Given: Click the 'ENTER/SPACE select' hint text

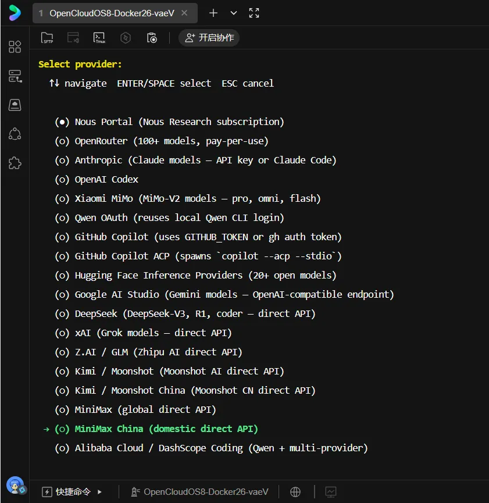Looking at the screenshot, I should [164, 83].
